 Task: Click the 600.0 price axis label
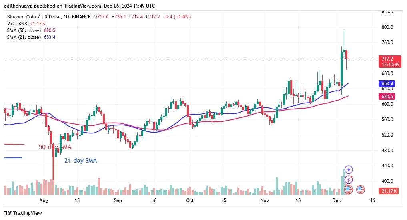[x=387, y=104]
